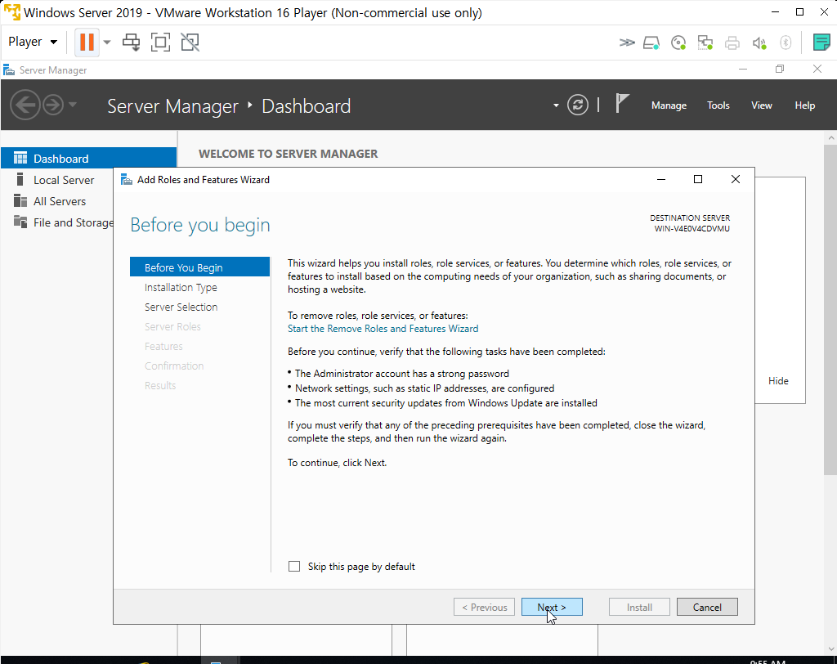
Task: Open the notifications flag
Action: [622, 103]
